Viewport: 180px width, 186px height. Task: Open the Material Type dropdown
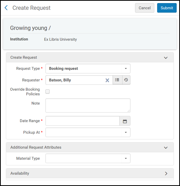tap(126, 158)
